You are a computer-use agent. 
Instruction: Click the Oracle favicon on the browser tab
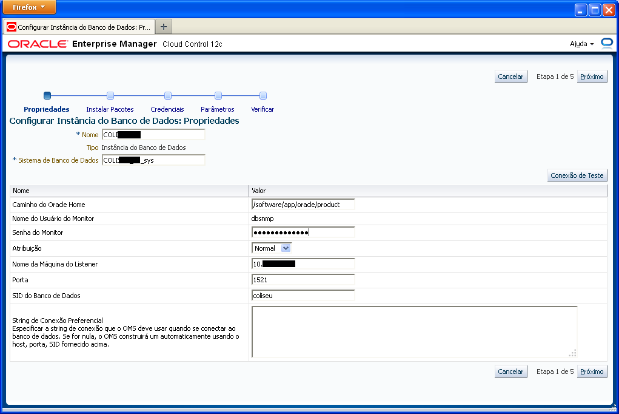tap(12, 27)
